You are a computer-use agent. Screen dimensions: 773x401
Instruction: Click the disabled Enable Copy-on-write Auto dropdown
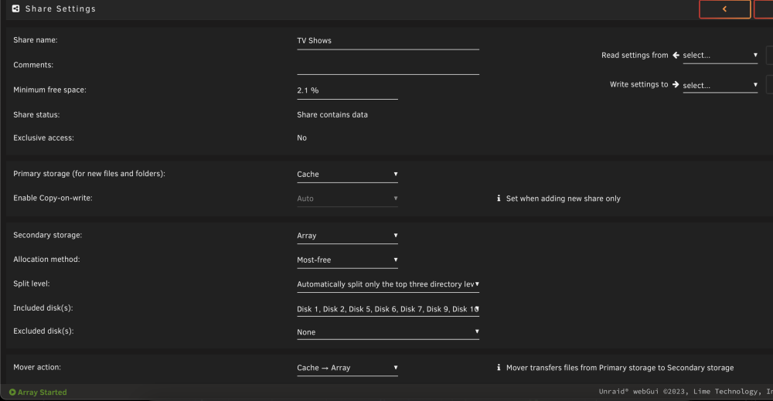347,199
